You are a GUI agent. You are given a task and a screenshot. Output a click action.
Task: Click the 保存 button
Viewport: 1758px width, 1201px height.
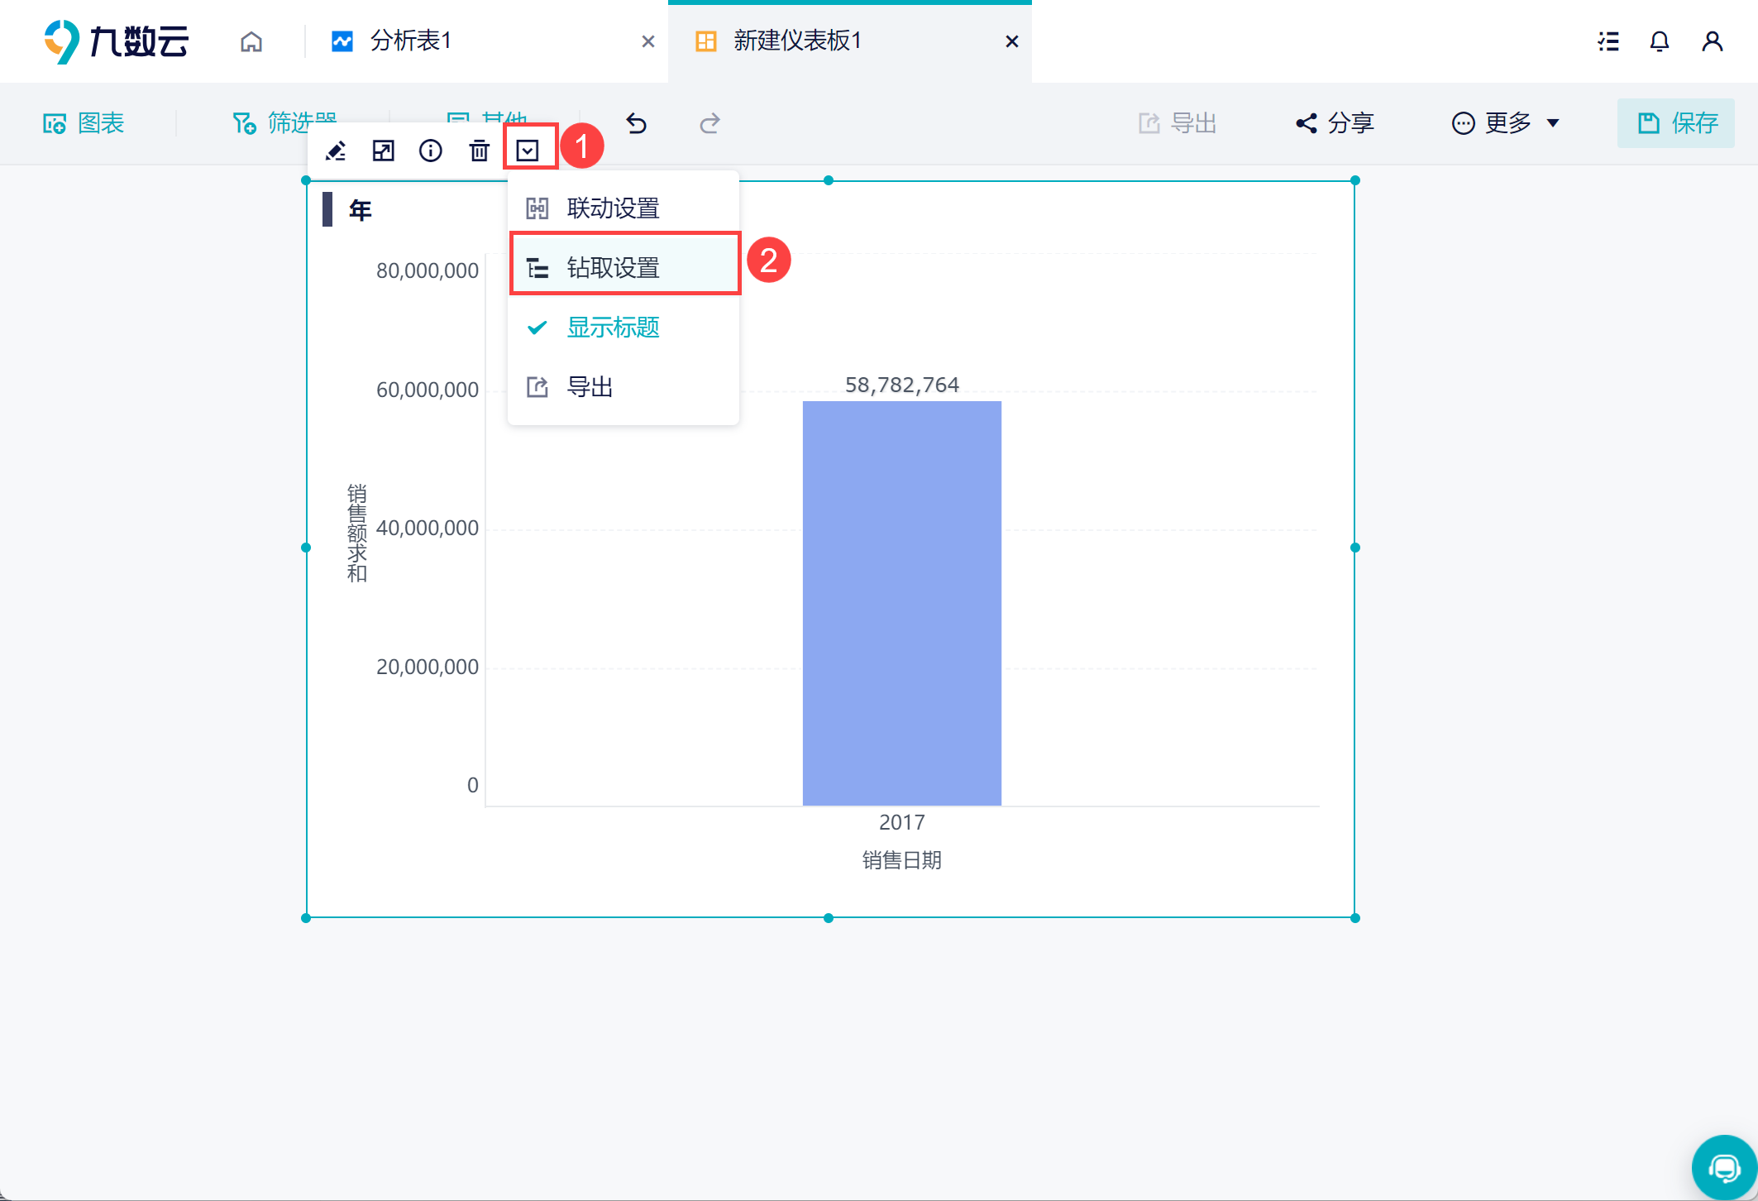coord(1676,123)
